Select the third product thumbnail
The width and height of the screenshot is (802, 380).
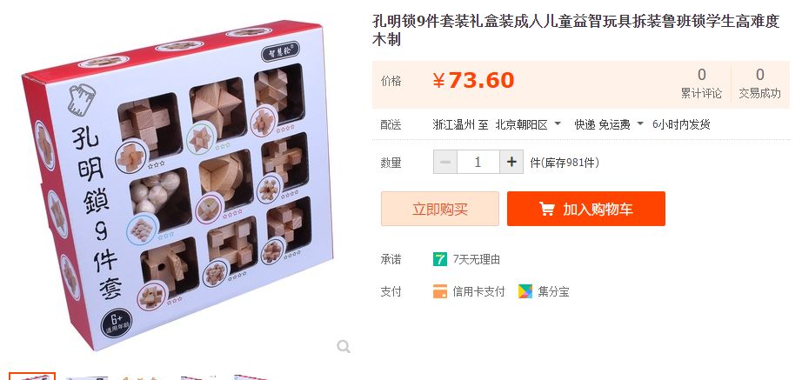point(142,378)
